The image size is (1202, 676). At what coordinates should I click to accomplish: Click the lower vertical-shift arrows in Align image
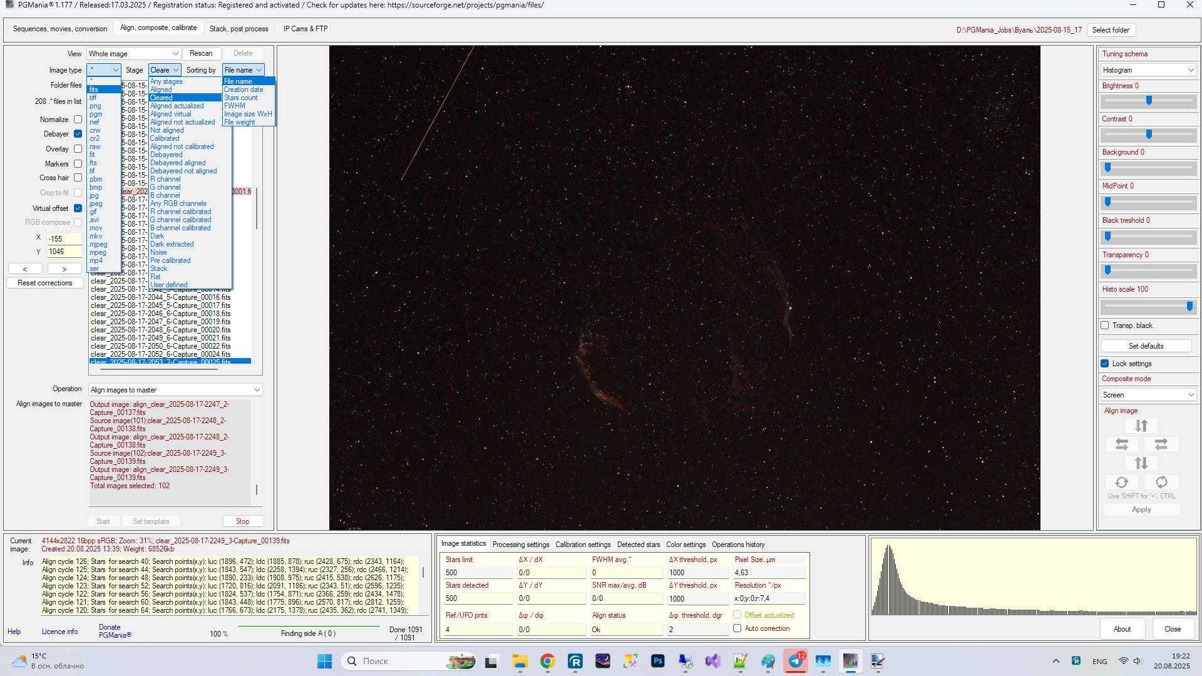click(x=1141, y=463)
